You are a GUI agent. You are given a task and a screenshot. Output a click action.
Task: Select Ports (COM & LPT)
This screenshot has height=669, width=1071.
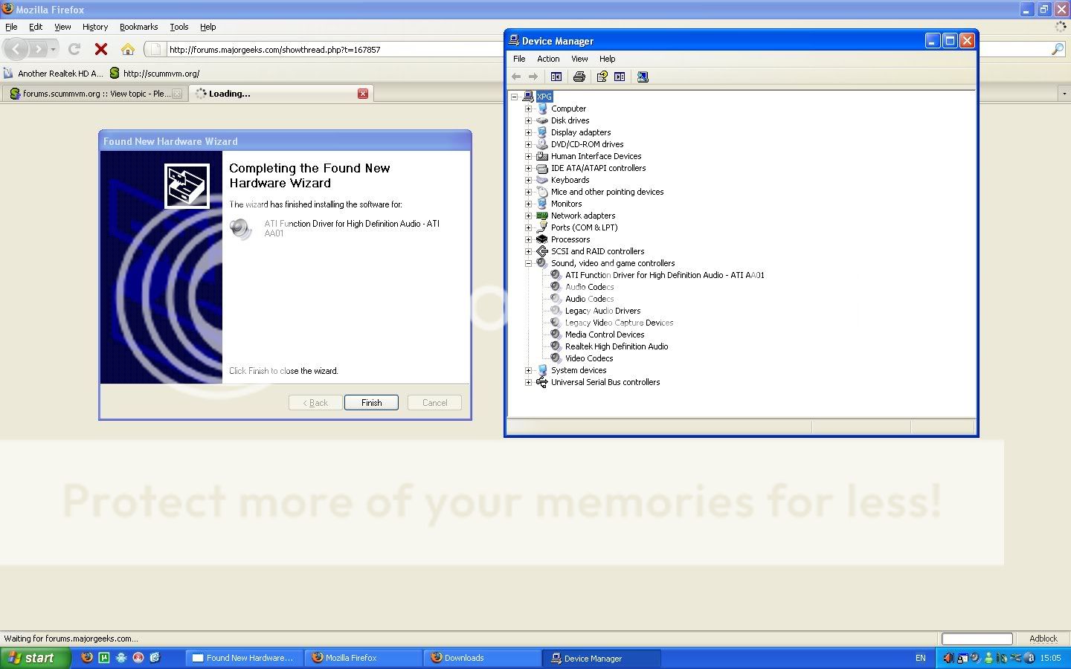point(584,227)
